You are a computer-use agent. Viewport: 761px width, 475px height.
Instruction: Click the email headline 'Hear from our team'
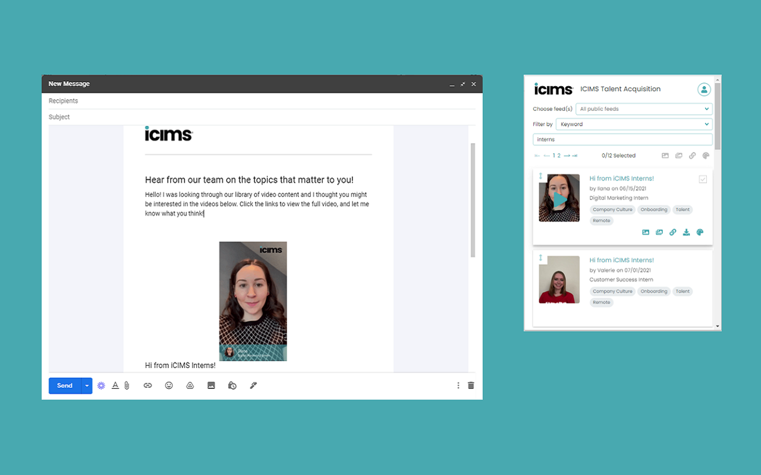click(249, 179)
